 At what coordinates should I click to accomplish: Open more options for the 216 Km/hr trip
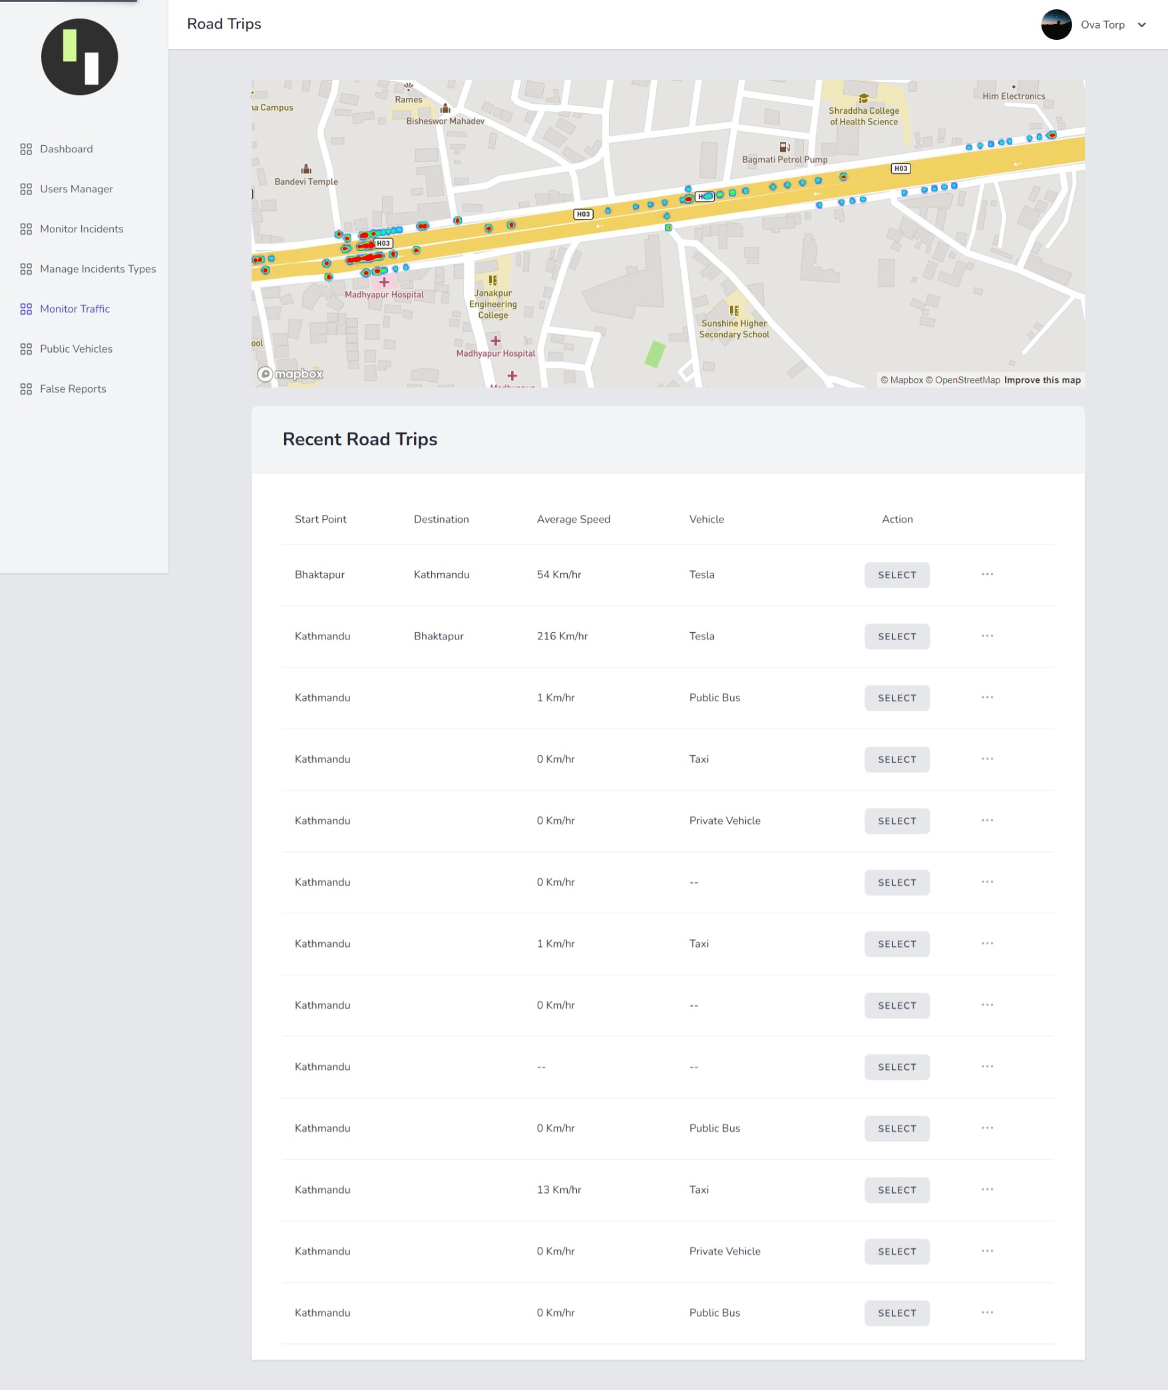click(x=987, y=635)
